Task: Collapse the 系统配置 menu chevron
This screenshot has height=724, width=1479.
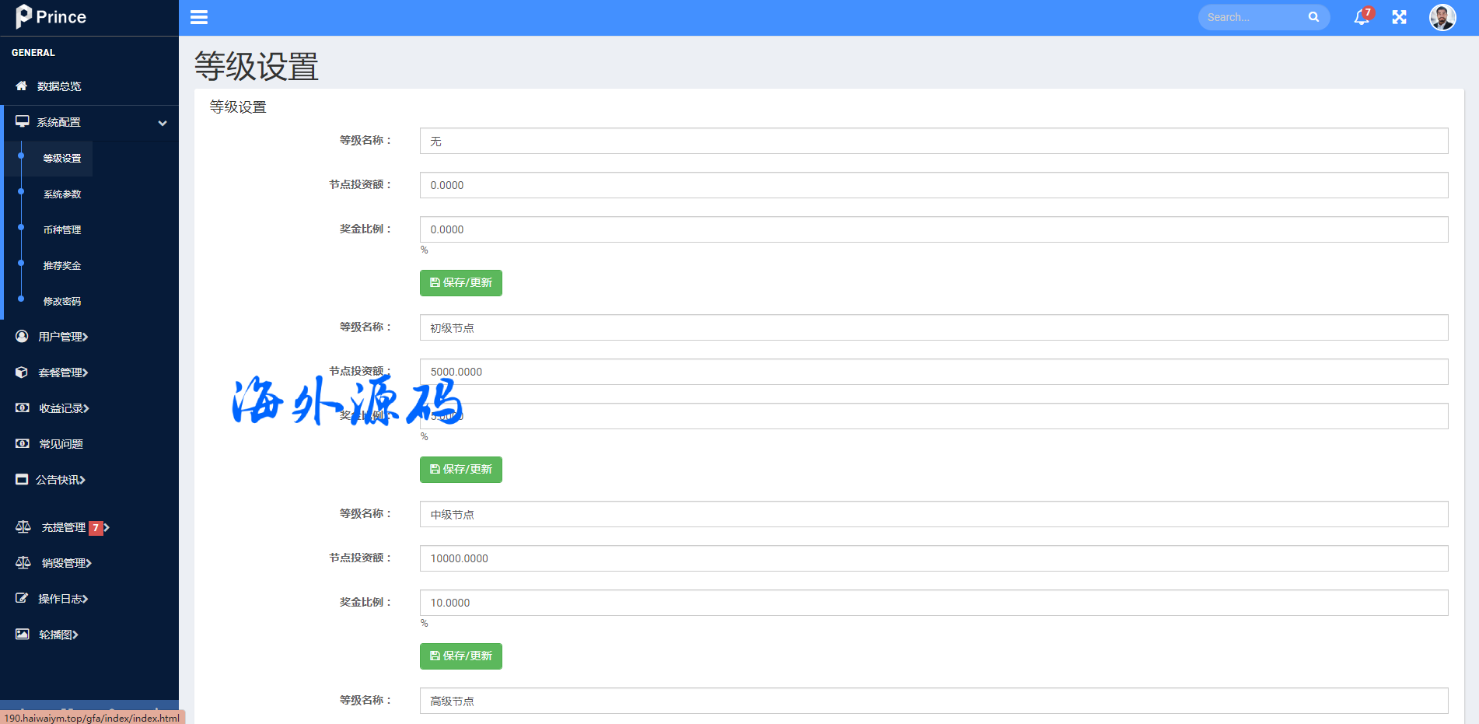Action: click(163, 123)
